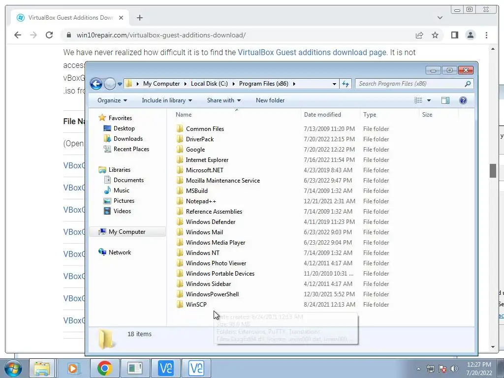This screenshot has width=504, height=378.
Task: Open the view options dropdown arrow
Action: click(x=429, y=100)
